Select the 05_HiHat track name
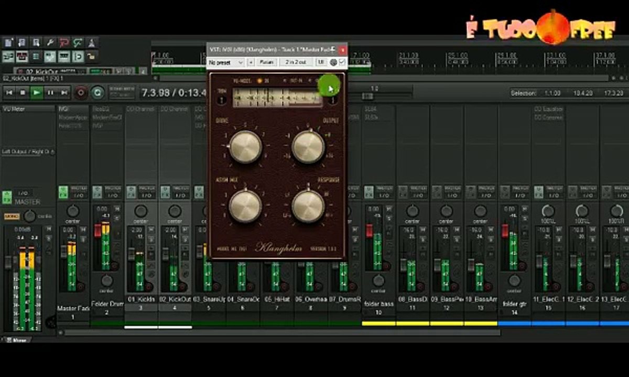The image size is (629, 377). pos(276,300)
